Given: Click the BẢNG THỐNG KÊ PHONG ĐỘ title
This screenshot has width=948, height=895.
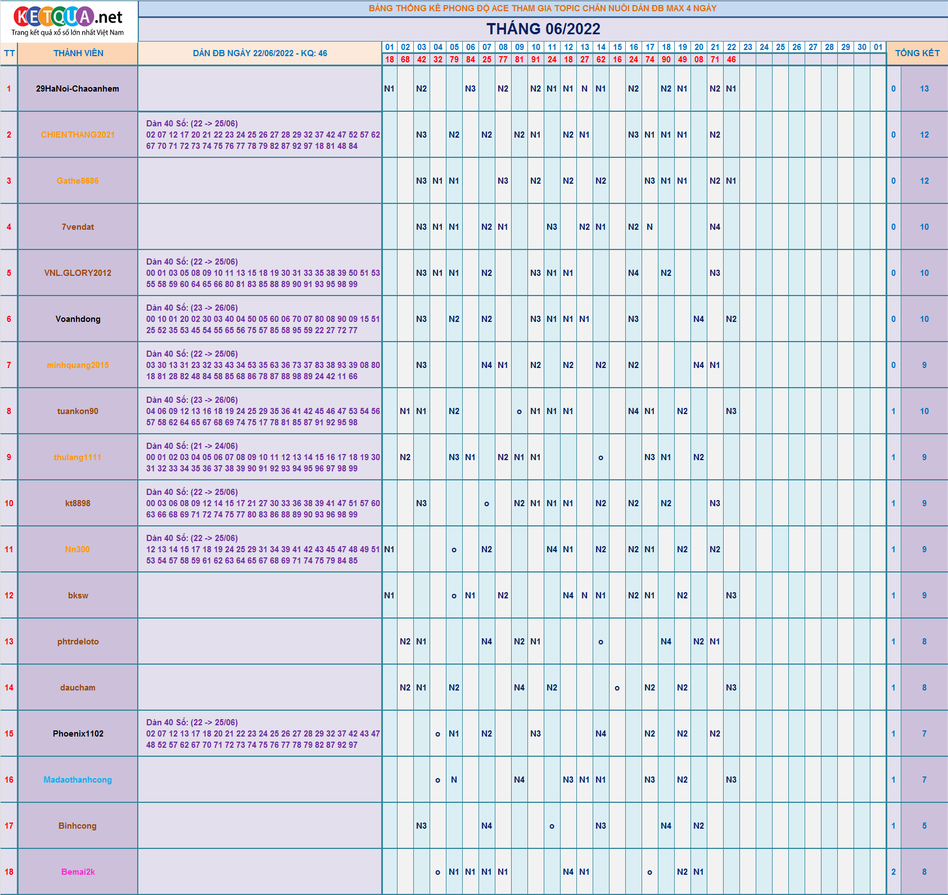Looking at the screenshot, I should (543, 8).
